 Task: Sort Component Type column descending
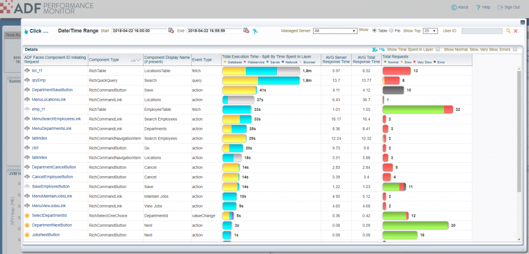[138, 60]
